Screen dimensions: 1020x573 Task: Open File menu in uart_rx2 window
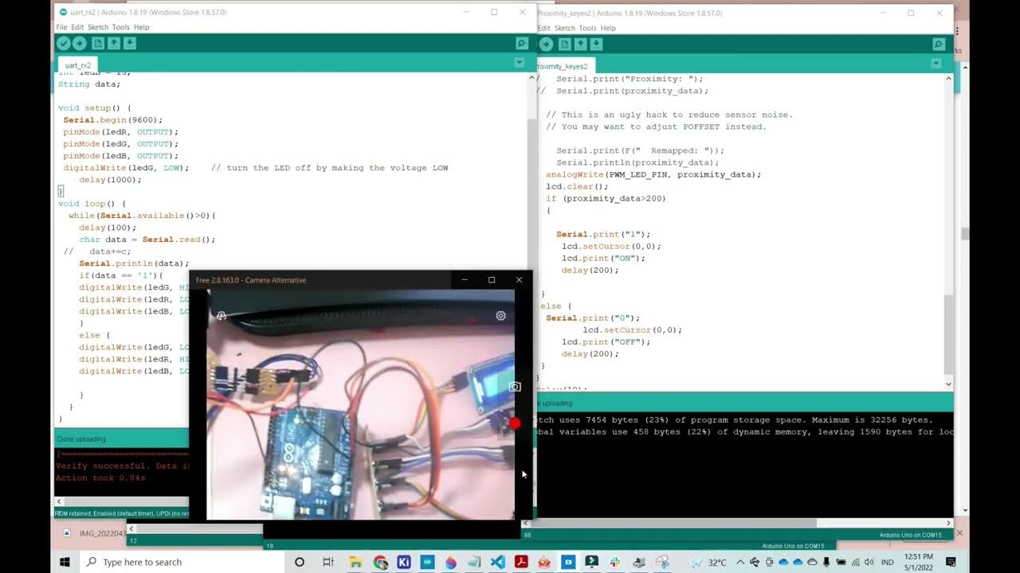[61, 27]
